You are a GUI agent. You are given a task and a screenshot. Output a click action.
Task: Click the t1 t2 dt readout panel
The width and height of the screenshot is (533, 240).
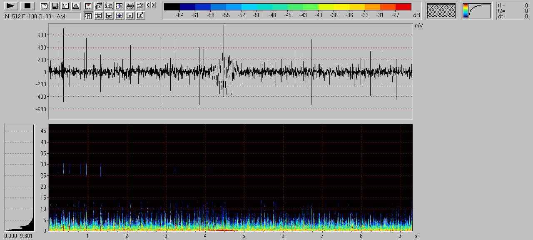pyautogui.click(x=513, y=11)
